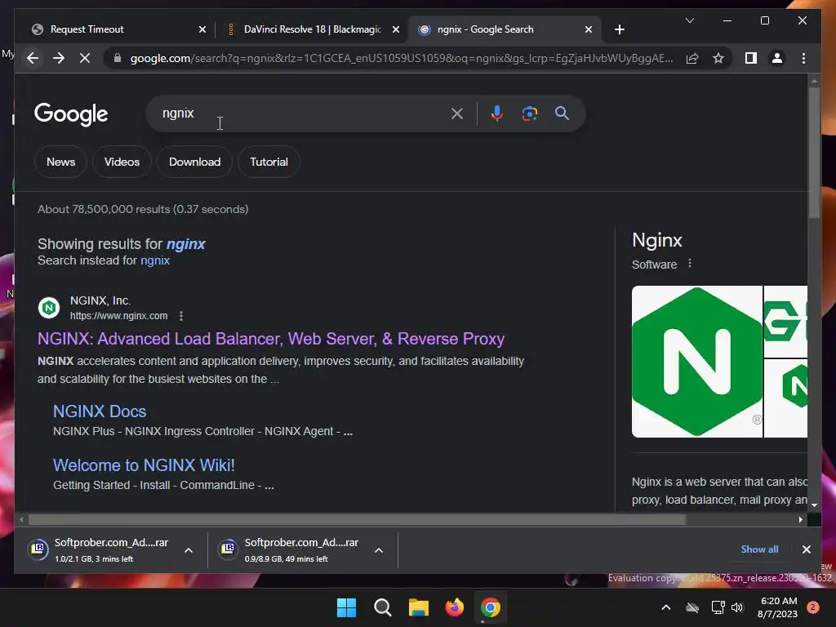The image size is (836, 627).
Task: Search instead for ngnix
Action: point(155,260)
